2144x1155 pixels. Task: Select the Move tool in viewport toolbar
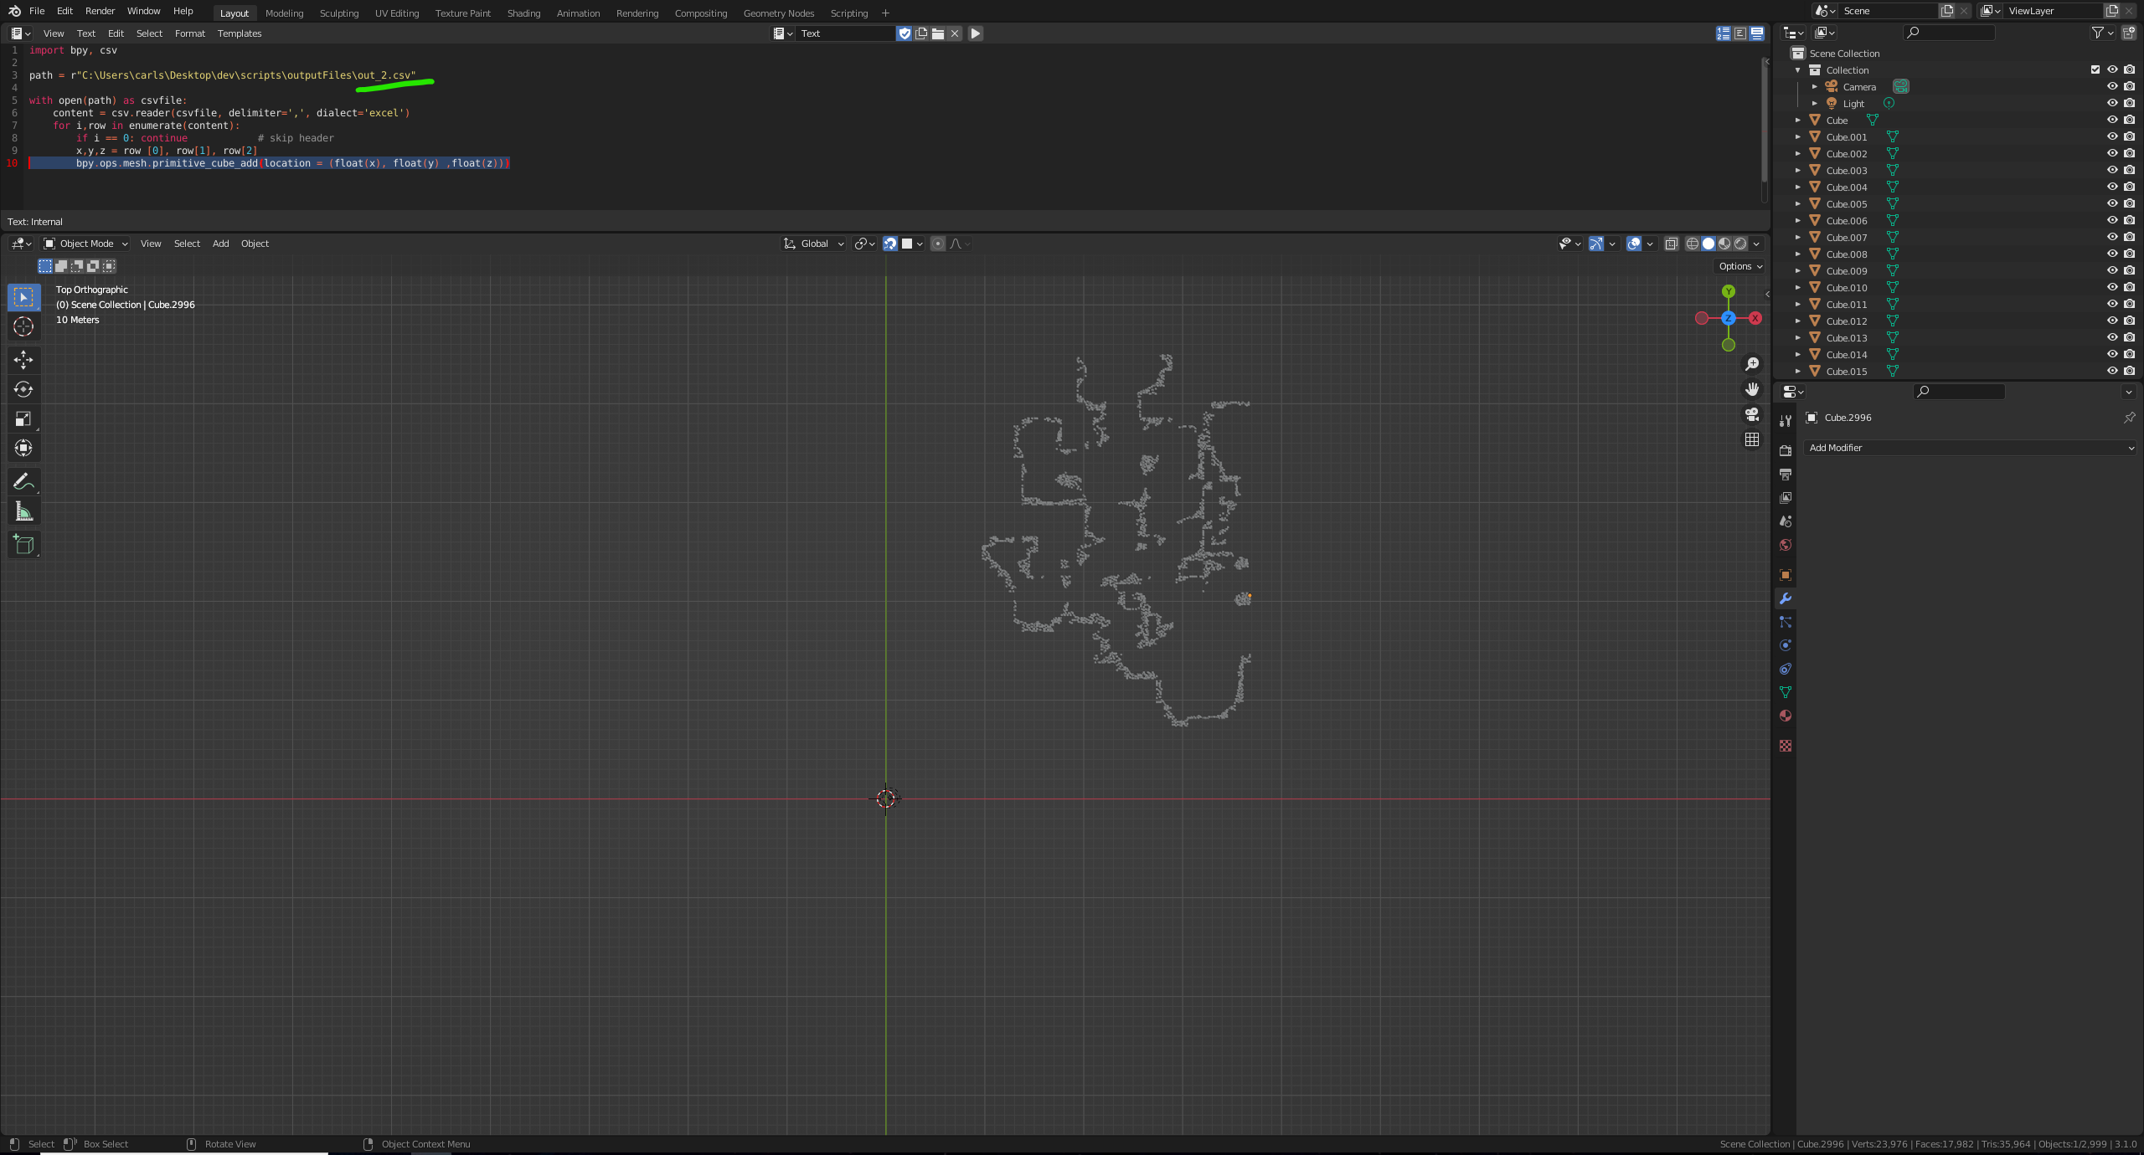coord(23,360)
